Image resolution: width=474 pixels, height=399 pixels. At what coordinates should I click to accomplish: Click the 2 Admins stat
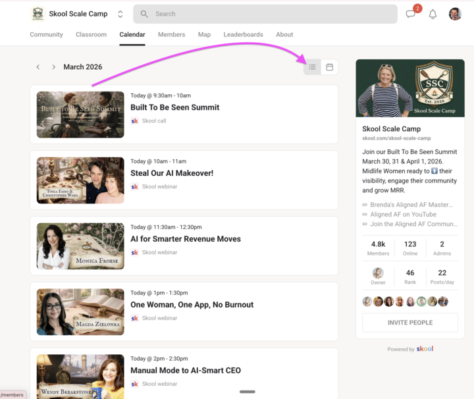tap(442, 248)
